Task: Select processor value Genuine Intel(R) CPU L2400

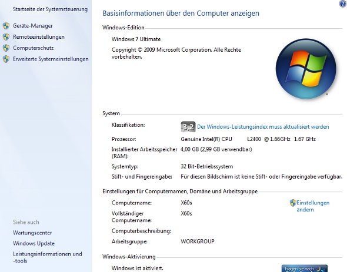Action: pyautogui.click(x=248, y=139)
